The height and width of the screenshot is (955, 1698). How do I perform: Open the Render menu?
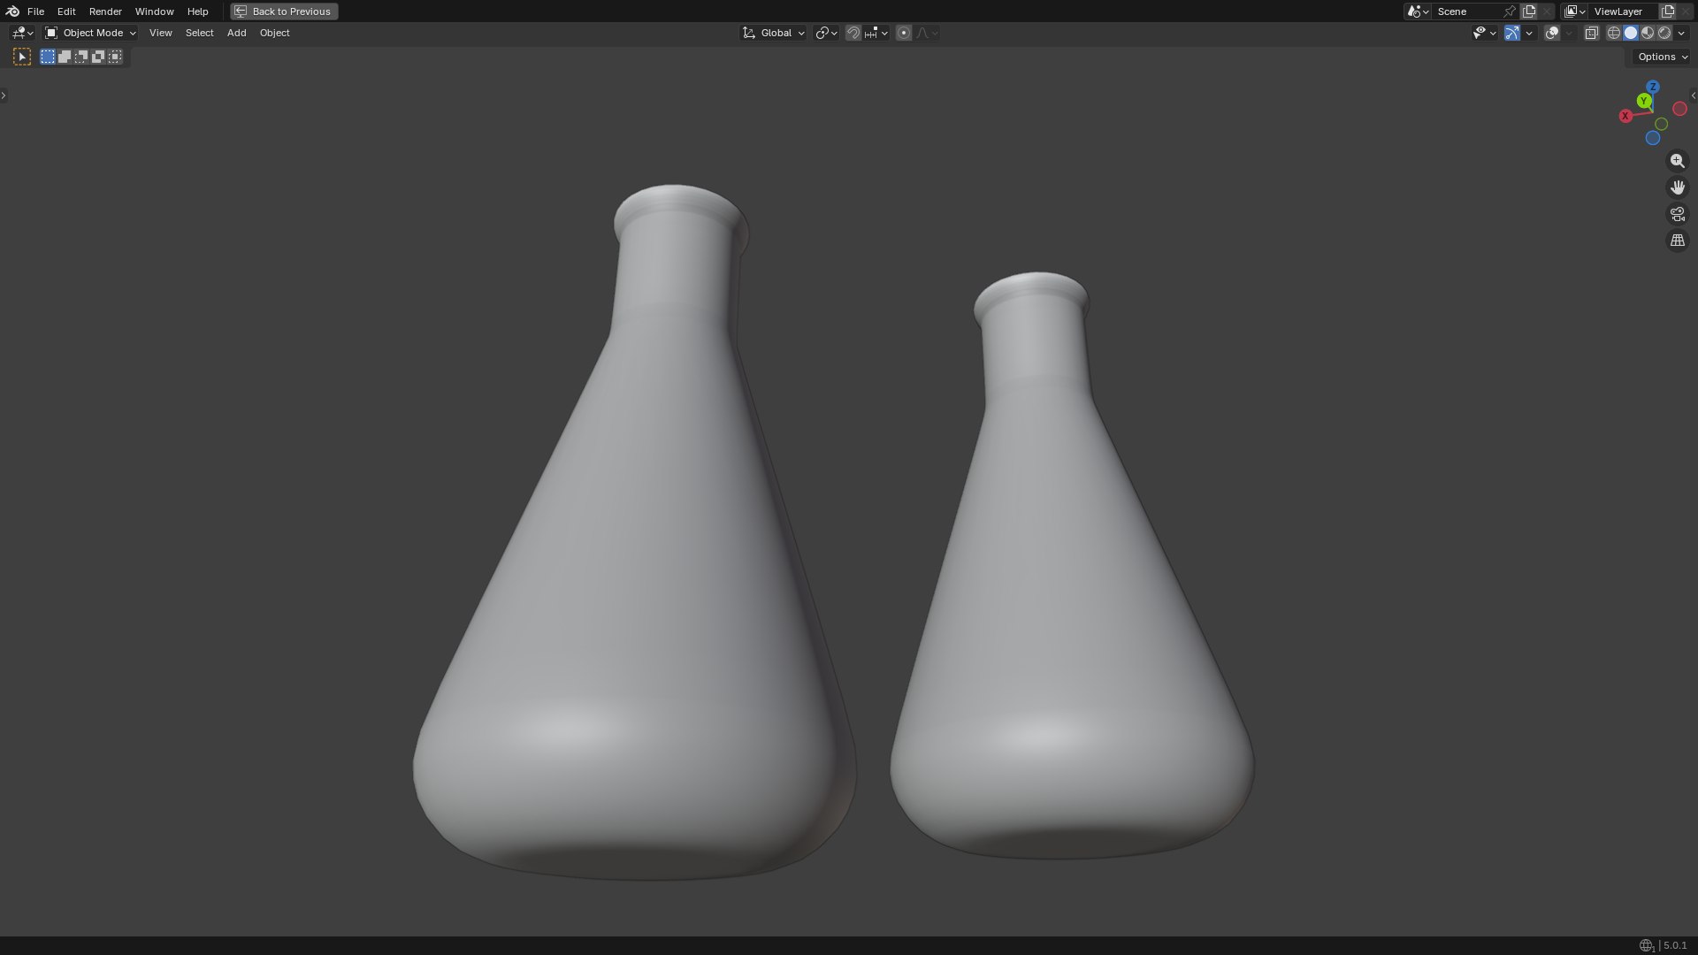click(x=105, y=11)
